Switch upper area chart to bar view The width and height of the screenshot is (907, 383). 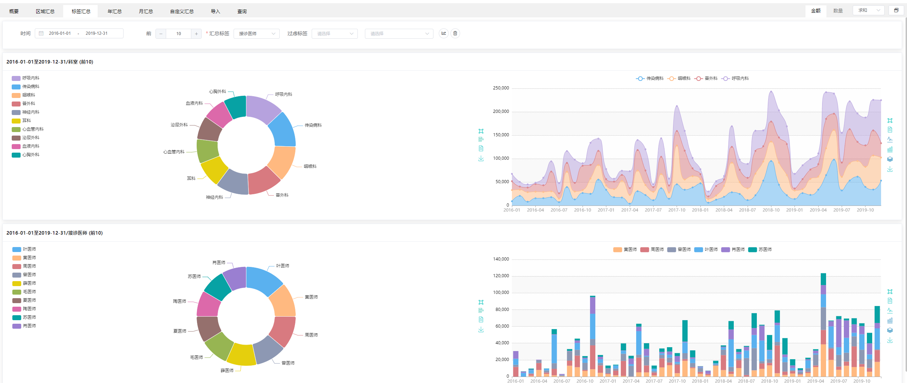tap(890, 149)
